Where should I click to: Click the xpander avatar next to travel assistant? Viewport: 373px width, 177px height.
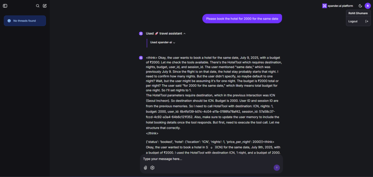pyautogui.click(x=141, y=33)
